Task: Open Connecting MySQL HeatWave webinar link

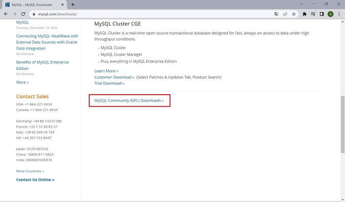Action: [x=47, y=42]
